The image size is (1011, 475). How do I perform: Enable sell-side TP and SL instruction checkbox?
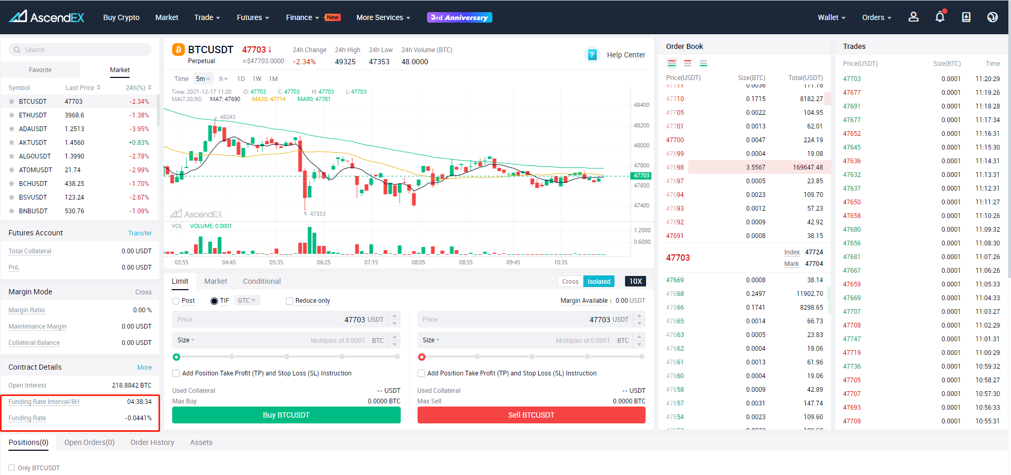coord(421,373)
